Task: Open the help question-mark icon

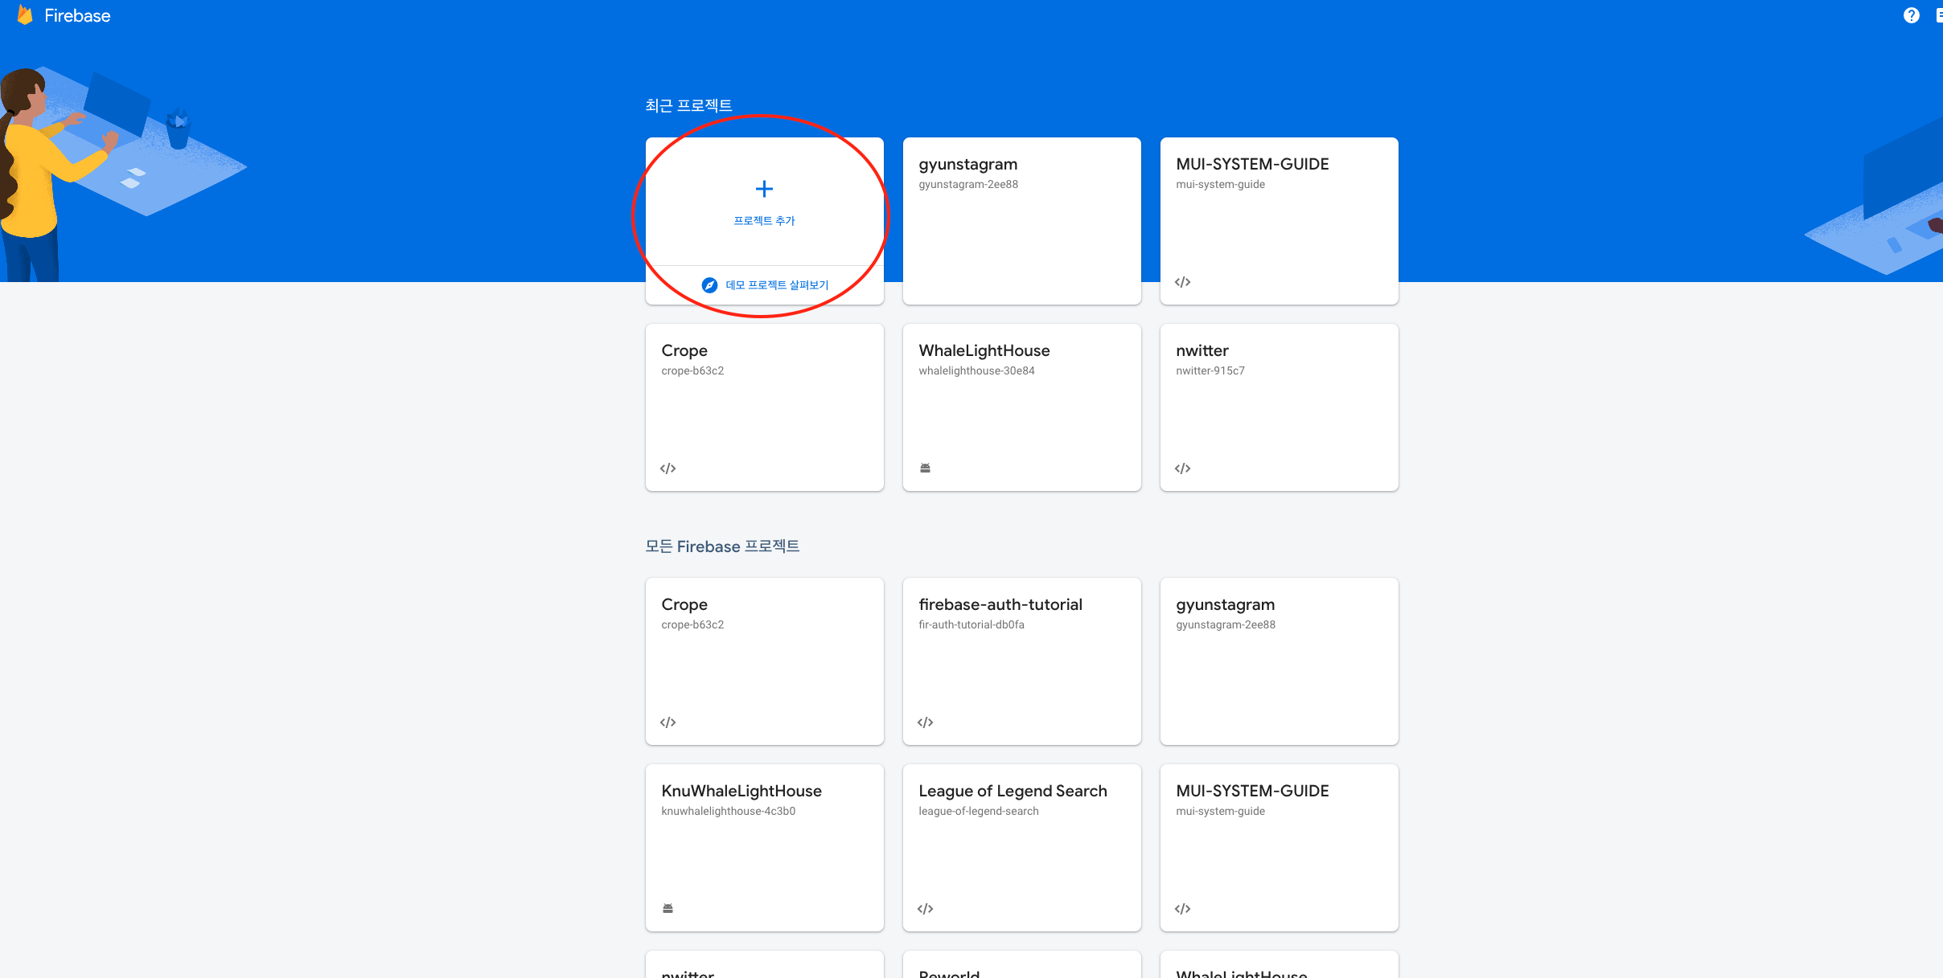Action: tap(1911, 15)
